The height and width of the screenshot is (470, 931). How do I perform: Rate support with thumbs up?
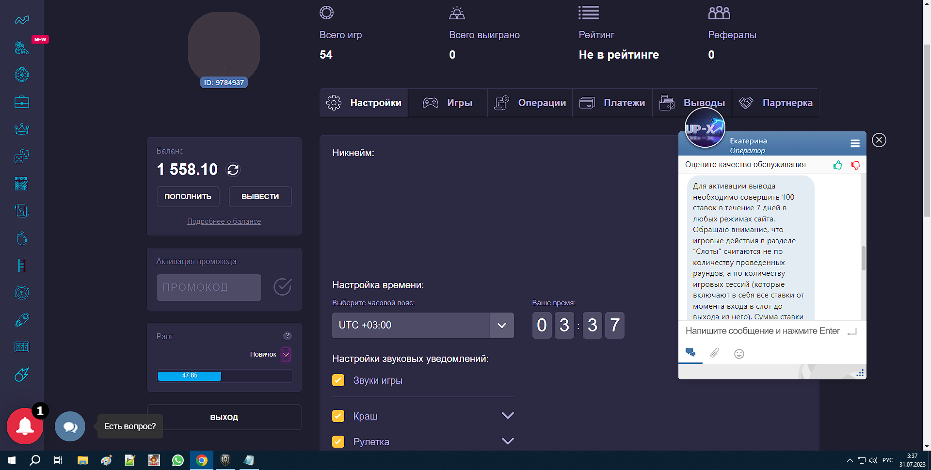[x=837, y=165]
